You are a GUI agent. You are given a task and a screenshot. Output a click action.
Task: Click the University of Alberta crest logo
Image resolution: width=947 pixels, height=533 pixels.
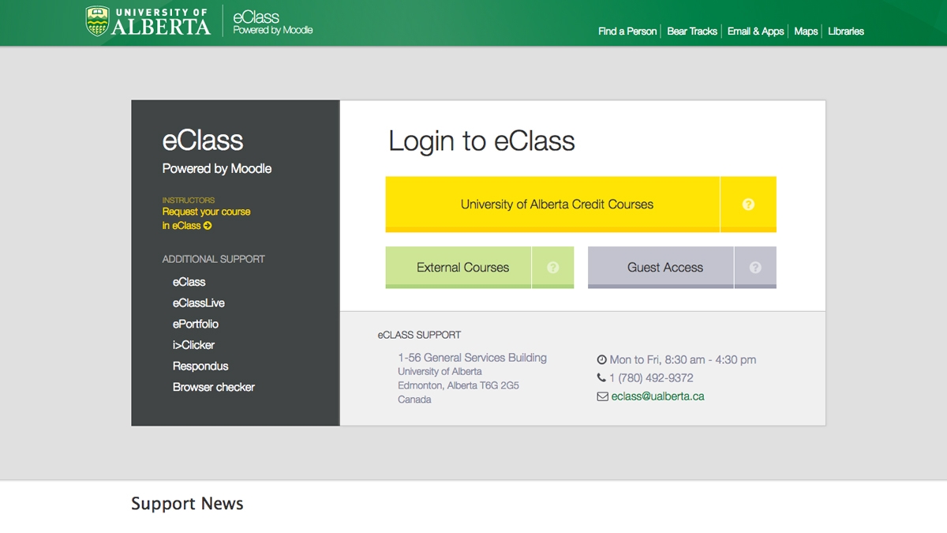pyautogui.click(x=98, y=20)
